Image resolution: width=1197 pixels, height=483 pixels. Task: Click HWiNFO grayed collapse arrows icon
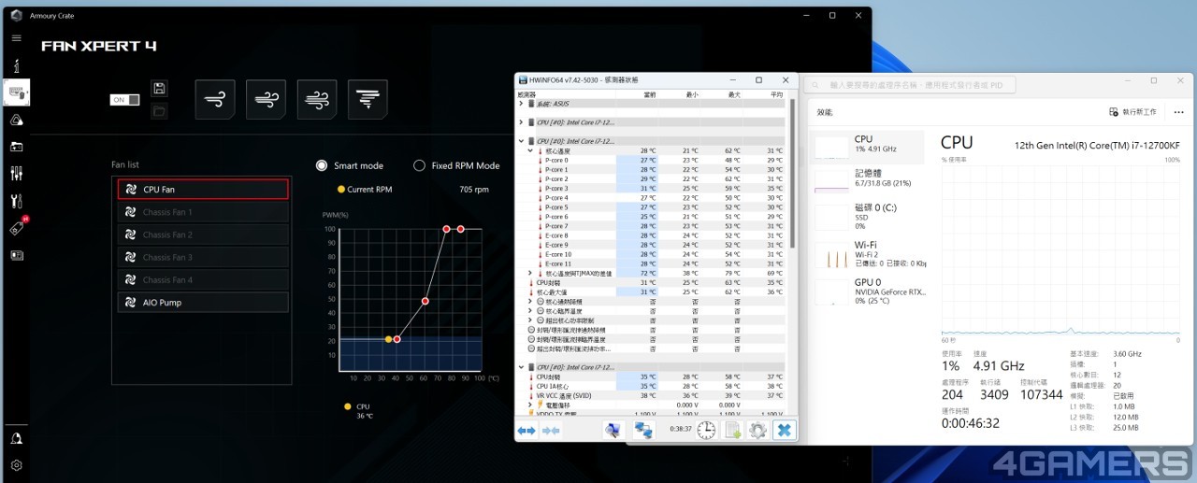[551, 431]
